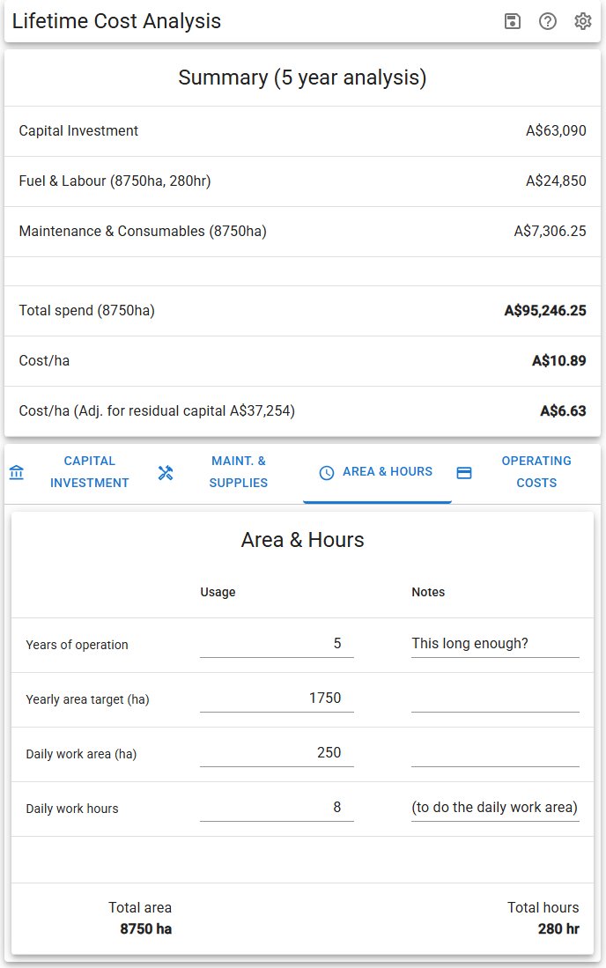Image resolution: width=606 pixels, height=968 pixels.
Task: Click the empty notes field for Daily work area
Action: click(x=495, y=753)
